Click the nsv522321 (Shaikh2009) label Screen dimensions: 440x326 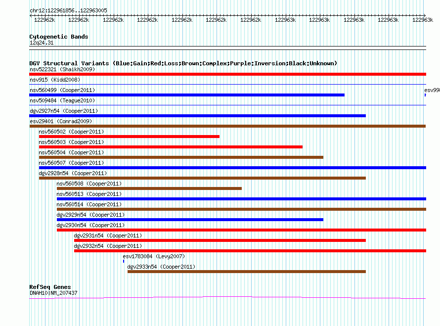62,69
